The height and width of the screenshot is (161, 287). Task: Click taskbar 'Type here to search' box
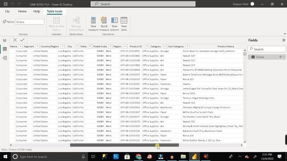(49, 157)
